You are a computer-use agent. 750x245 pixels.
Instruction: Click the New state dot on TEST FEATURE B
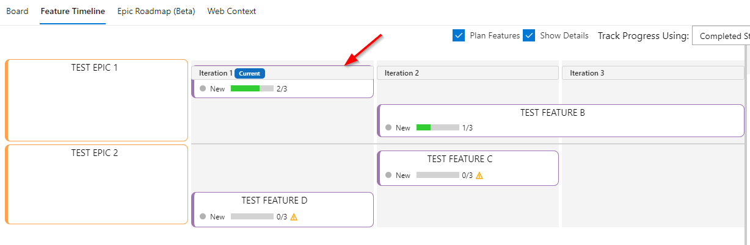[388, 128]
